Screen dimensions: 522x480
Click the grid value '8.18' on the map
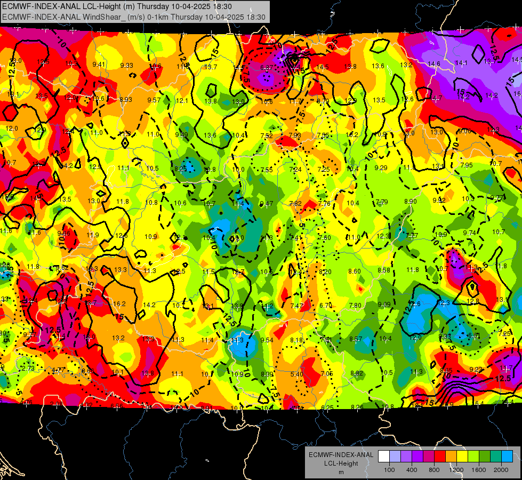pyautogui.click(x=296, y=340)
